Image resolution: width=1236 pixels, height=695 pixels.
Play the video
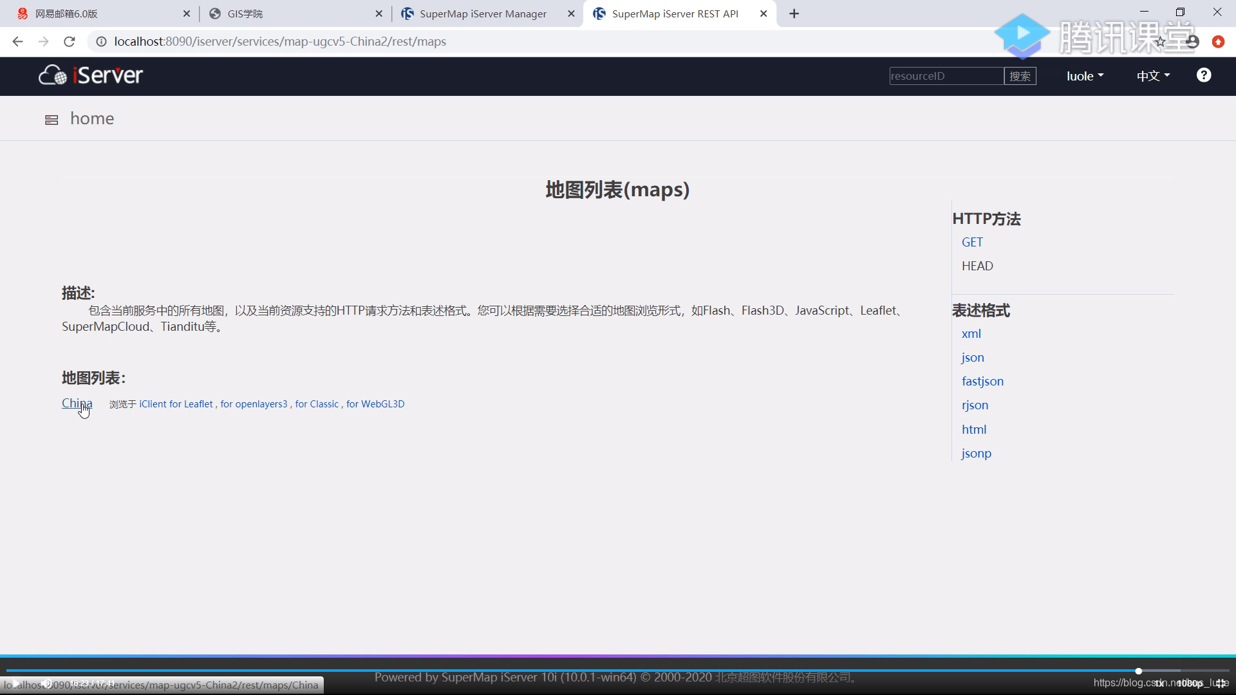click(x=15, y=683)
